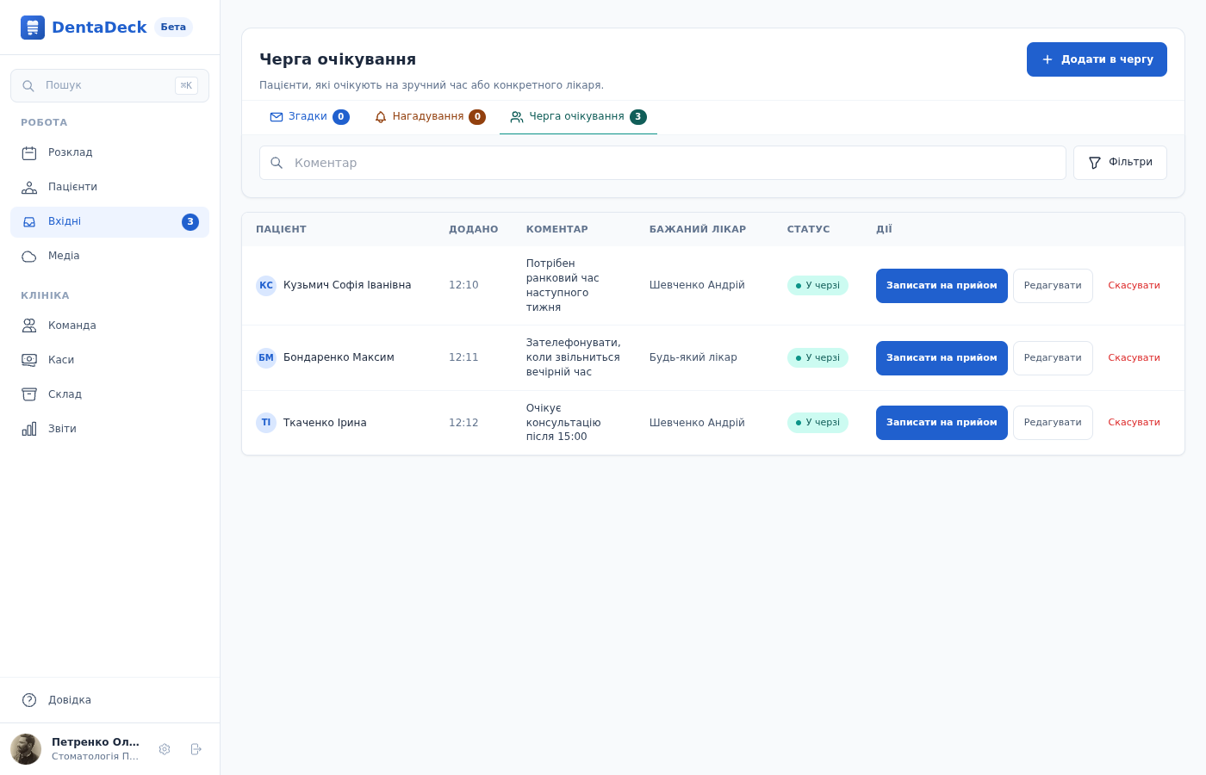
Task: Switch to the Згадки tab
Action: tap(309, 117)
